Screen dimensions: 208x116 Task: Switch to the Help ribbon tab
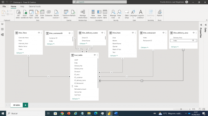tap(22, 6)
